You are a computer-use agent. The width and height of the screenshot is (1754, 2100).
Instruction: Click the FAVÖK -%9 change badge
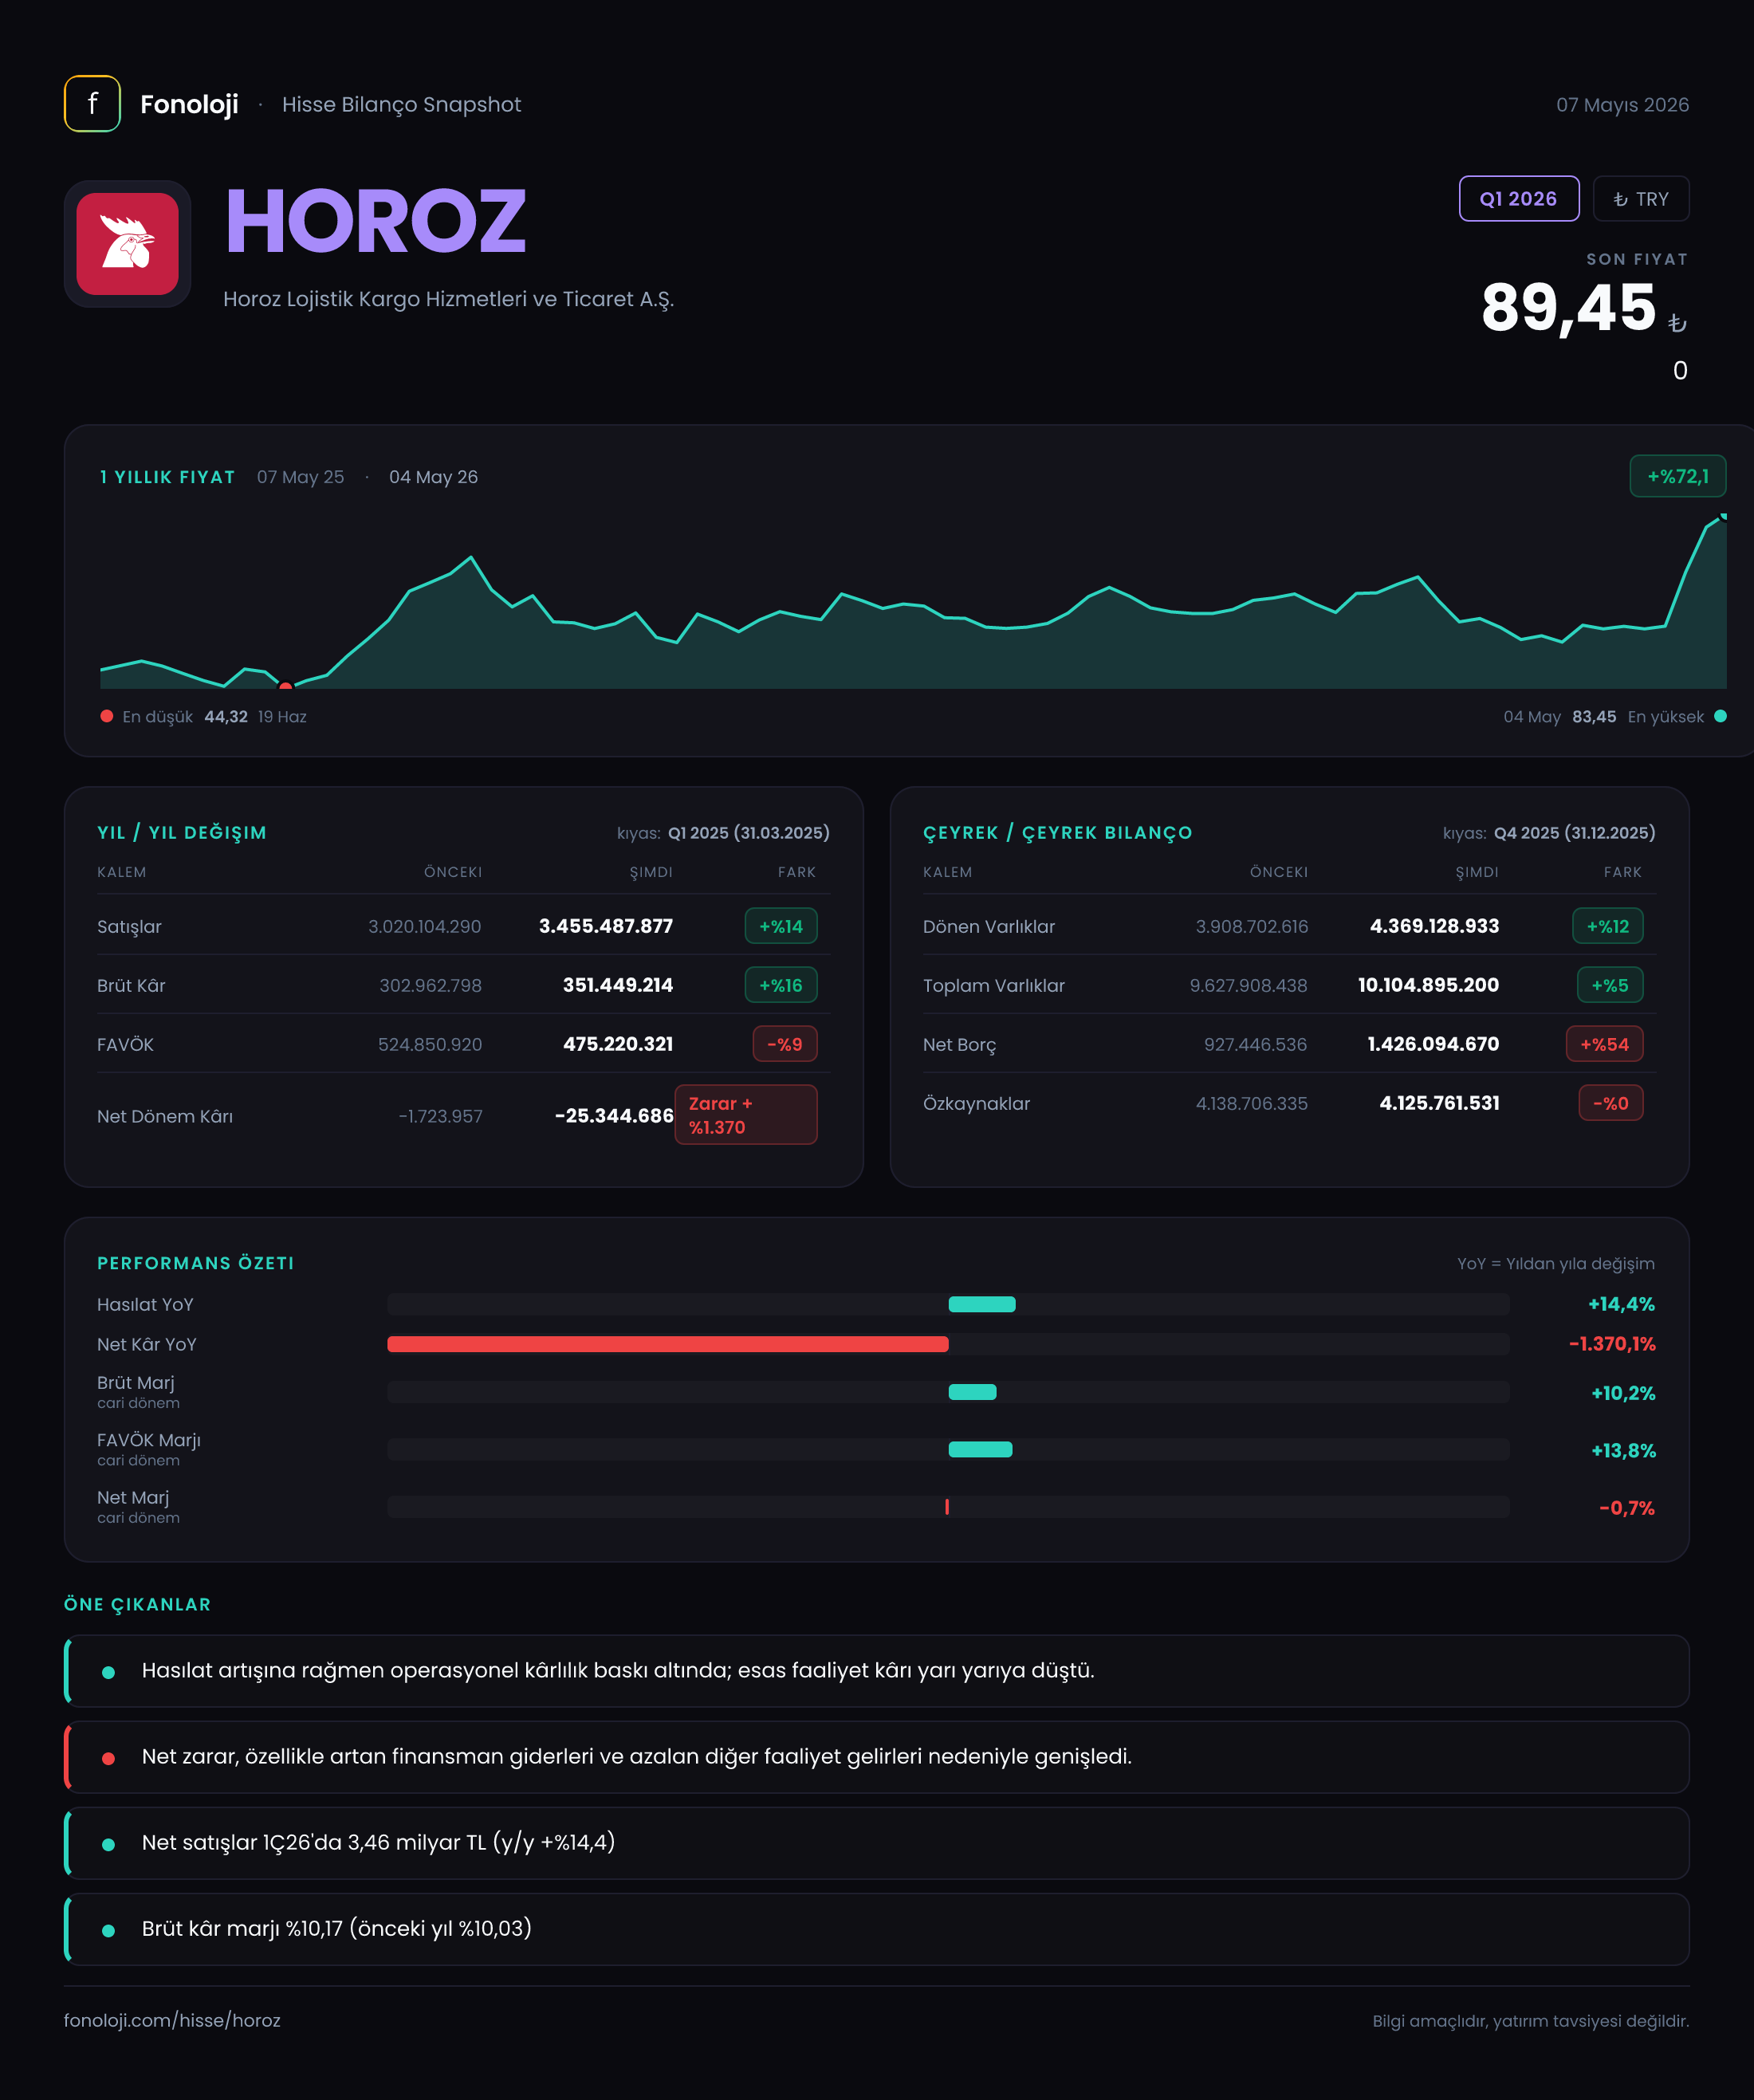coord(784,1044)
